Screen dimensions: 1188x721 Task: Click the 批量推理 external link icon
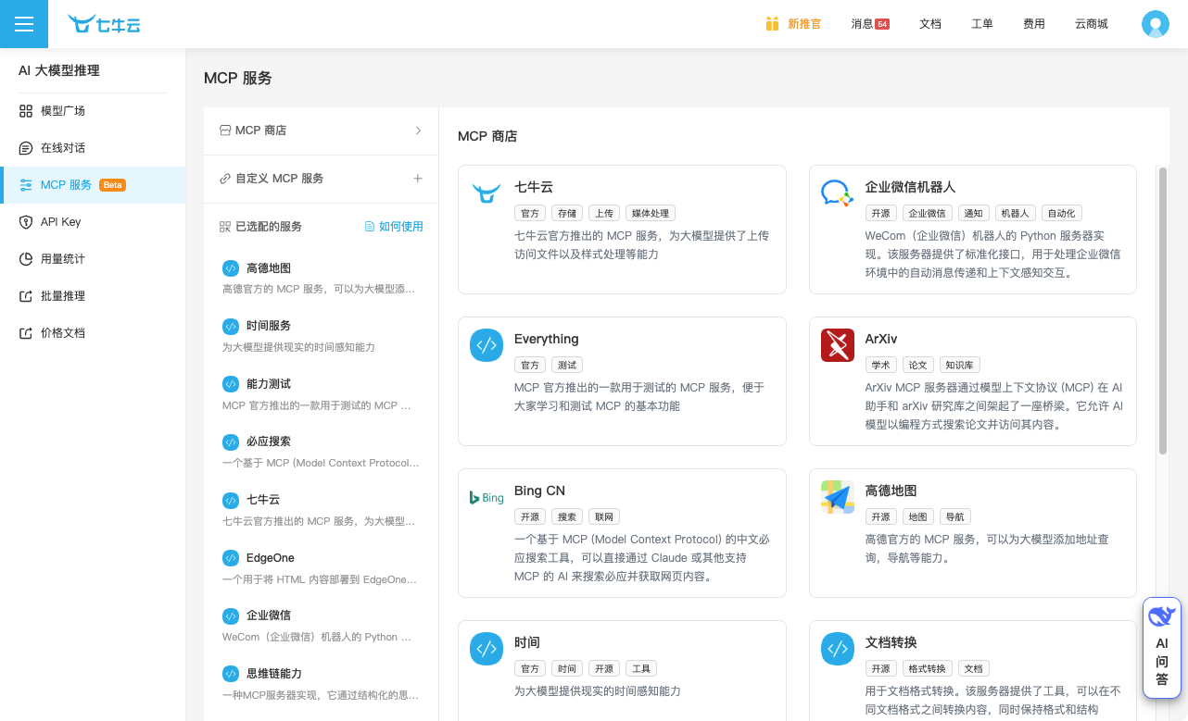click(x=26, y=296)
